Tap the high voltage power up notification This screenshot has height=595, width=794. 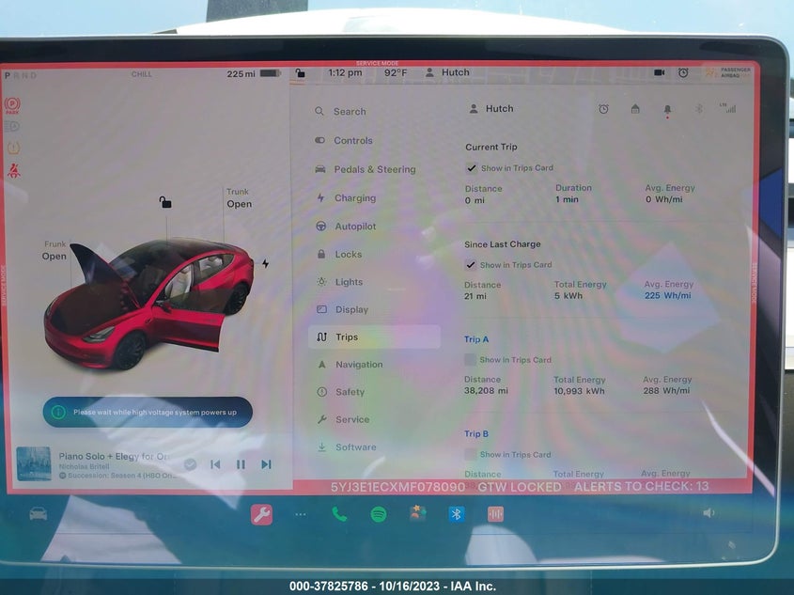pyautogui.click(x=148, y=413)
